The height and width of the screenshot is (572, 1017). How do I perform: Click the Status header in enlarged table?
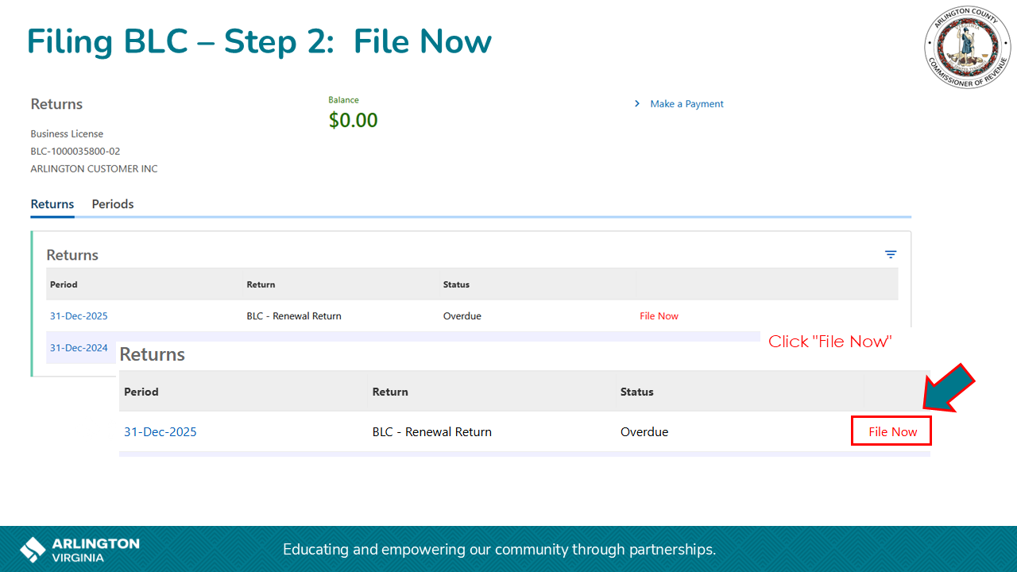click(x=637, y=392)
